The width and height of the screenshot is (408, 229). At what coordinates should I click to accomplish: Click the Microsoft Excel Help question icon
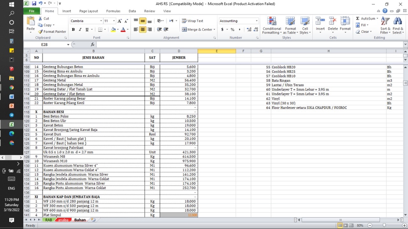coord(385,11)
